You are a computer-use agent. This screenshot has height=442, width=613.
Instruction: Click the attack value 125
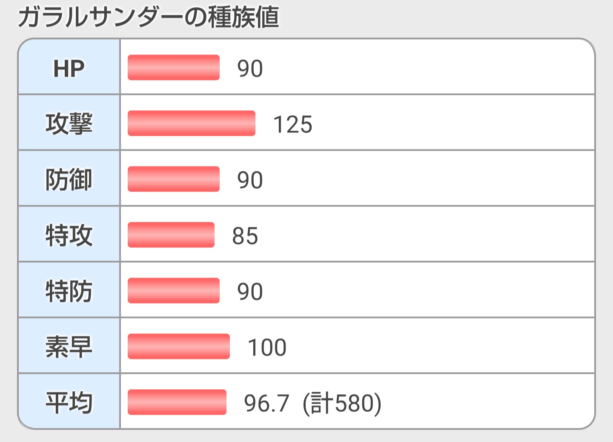[x=293, y=125]
